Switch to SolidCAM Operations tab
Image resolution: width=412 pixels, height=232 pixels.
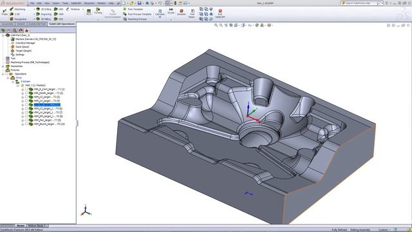click(62, 24)
